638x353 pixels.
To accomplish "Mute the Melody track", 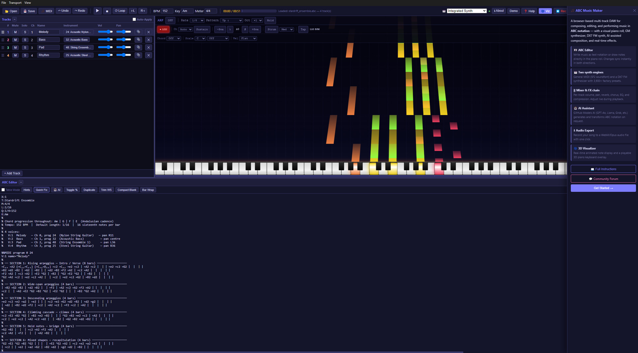I will click(15, 32).
